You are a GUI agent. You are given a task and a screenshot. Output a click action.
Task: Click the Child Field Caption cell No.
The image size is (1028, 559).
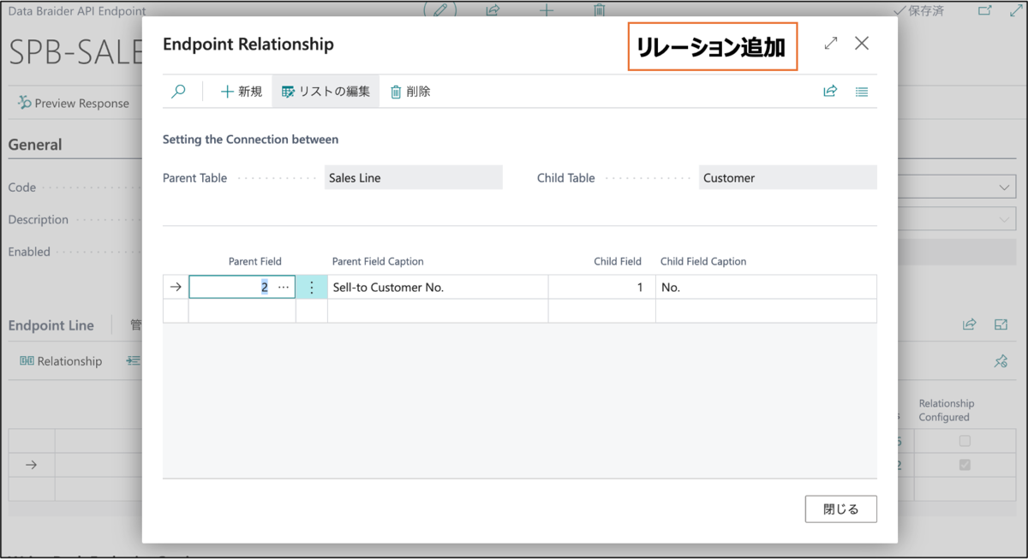pyautogui.click(x=766, y=287)
